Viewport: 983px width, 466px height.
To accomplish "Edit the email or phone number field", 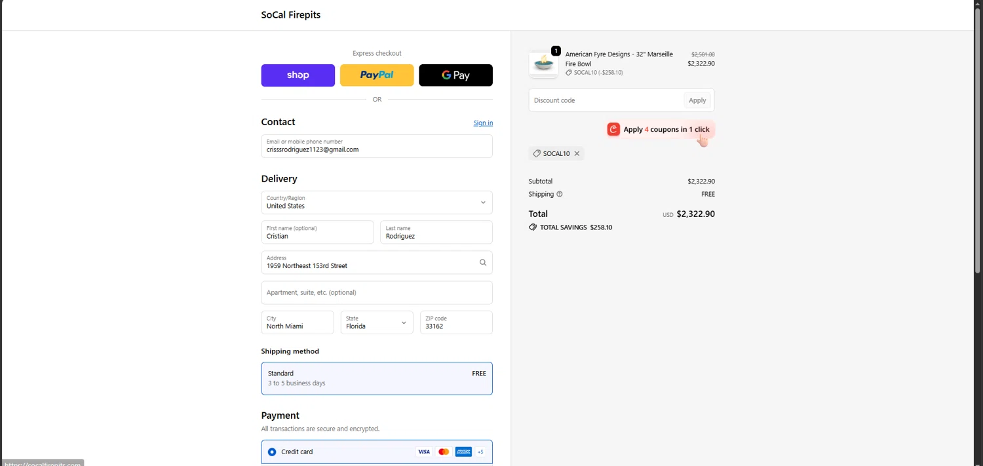I will (x=377, y=146).
